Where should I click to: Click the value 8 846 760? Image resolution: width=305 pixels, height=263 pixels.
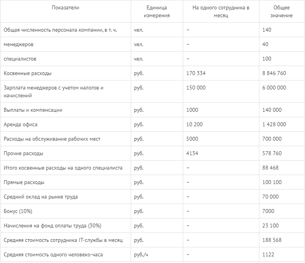274,73
